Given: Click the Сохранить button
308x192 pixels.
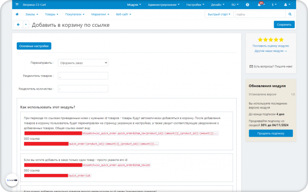Looking at the screenshot, I should pos(284,25).
